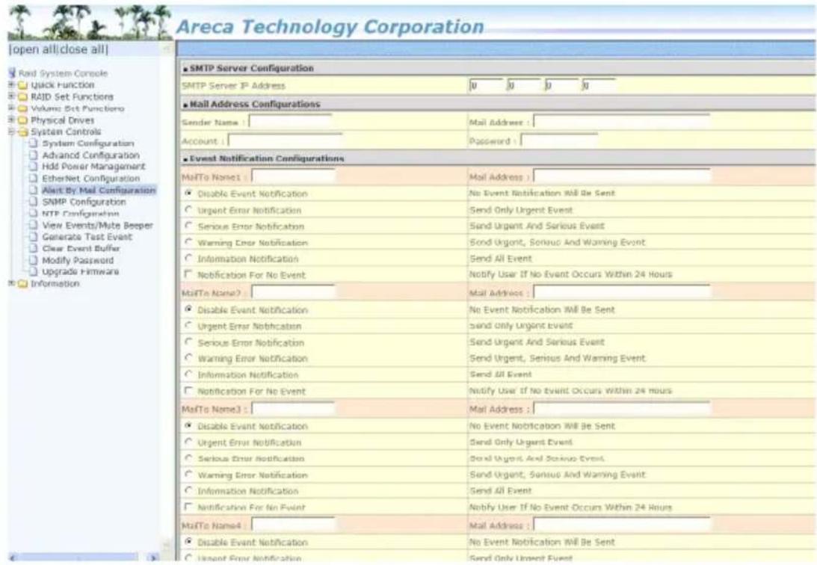Click the Sender Name input field
The width and height of the screenshot is (817, 565).
[290, 122]
